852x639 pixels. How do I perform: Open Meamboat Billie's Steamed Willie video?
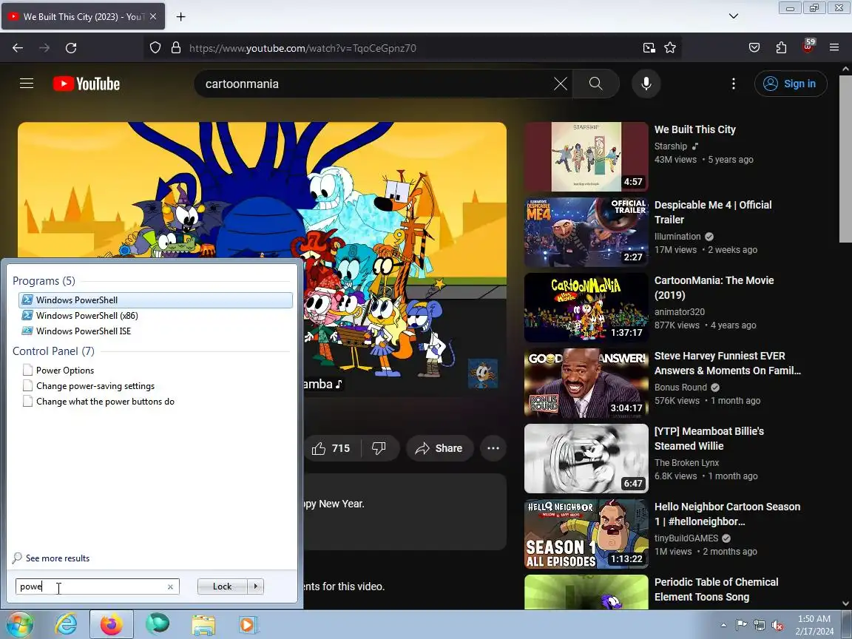(x=709, y=439)
